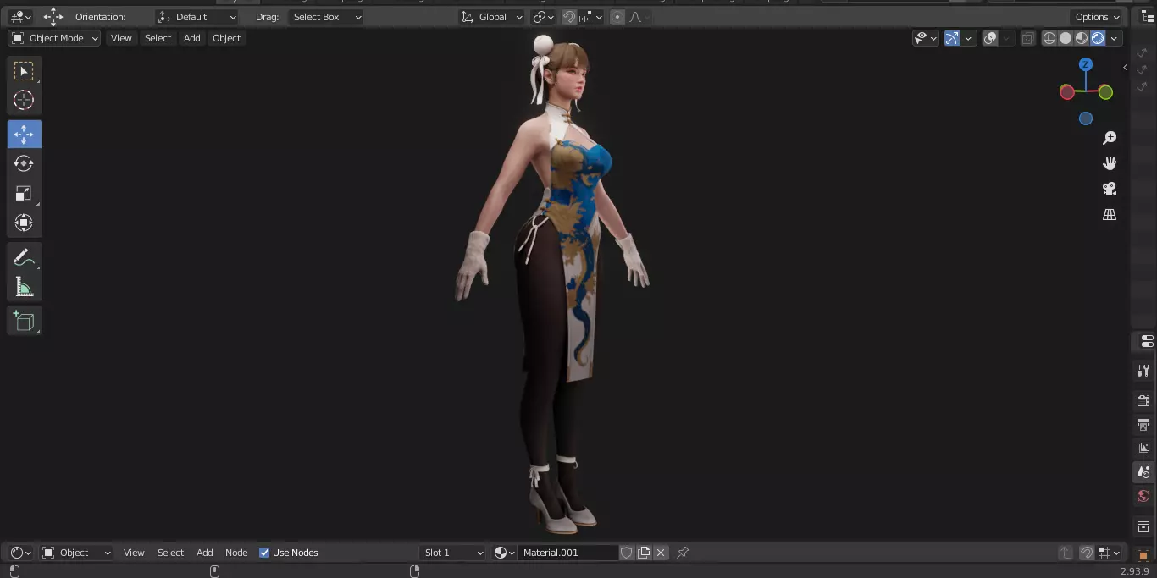
Task: Pick the Measure ruler tool
Action: 24,288
